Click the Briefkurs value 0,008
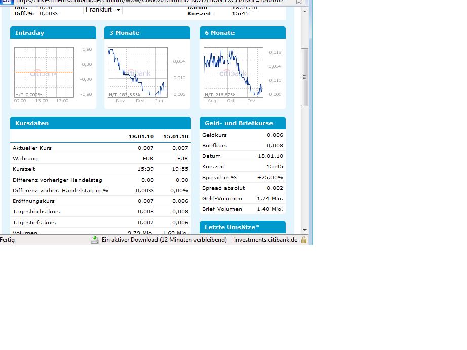 pyautogui.click(x=275, y=146)
